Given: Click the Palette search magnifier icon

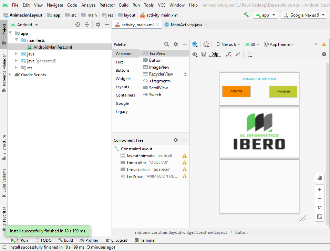Looking at the screenshot, I should [166, 44].
